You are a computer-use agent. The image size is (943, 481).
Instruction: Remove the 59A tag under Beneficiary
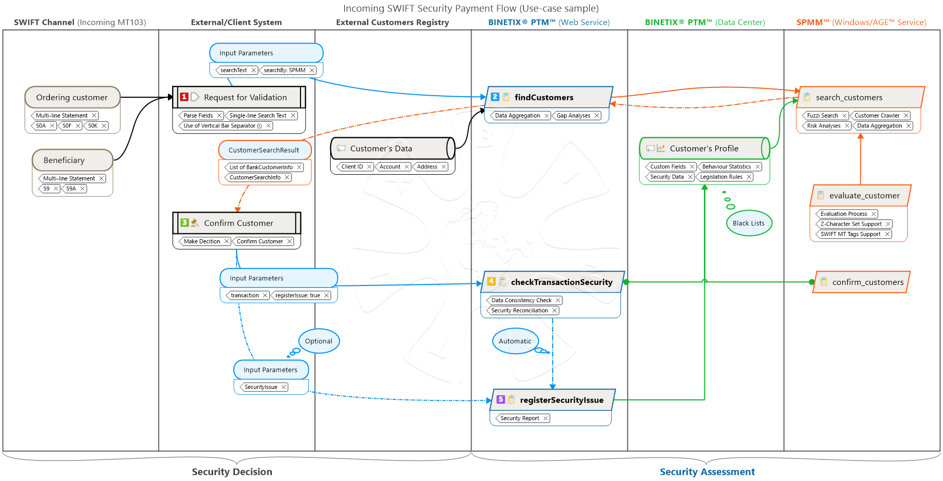82,189
